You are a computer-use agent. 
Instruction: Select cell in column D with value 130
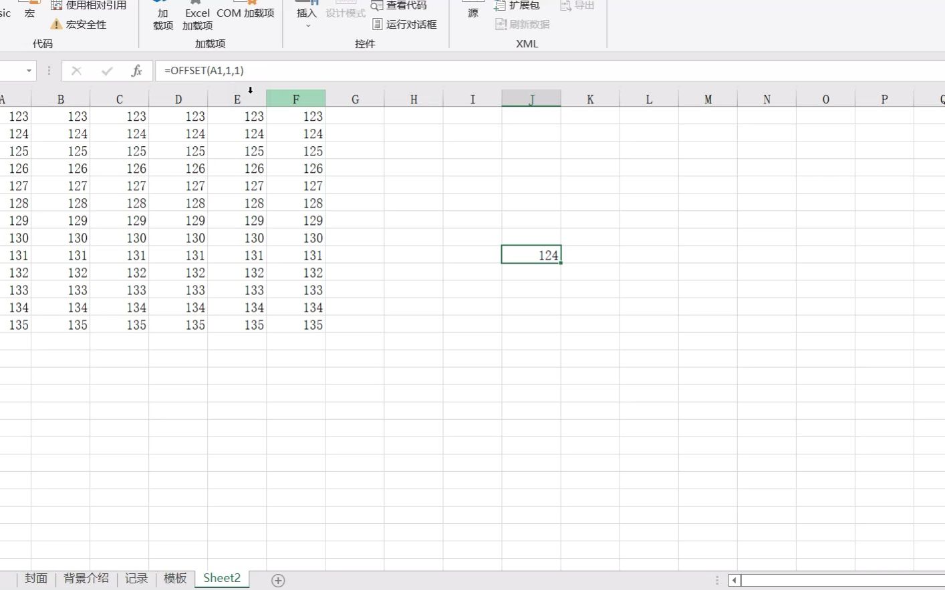click(x=178, y=238)
